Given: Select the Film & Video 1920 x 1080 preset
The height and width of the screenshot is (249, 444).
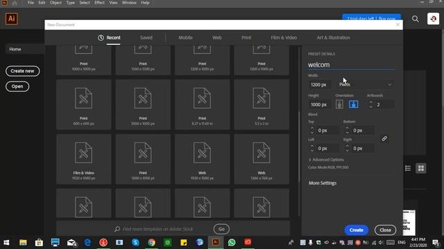Looking at the screenshot, I should (83, 159).
